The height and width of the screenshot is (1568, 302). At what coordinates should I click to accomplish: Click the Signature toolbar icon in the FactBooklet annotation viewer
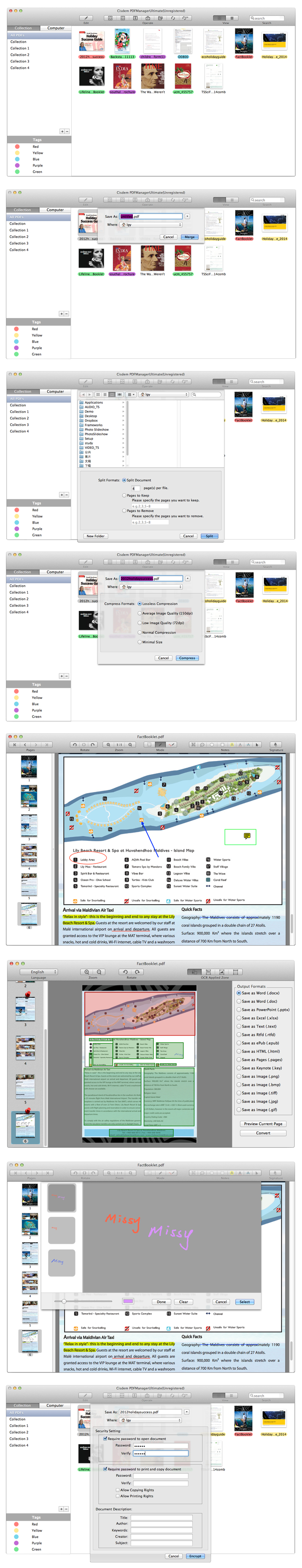click(x=275, y=744)
